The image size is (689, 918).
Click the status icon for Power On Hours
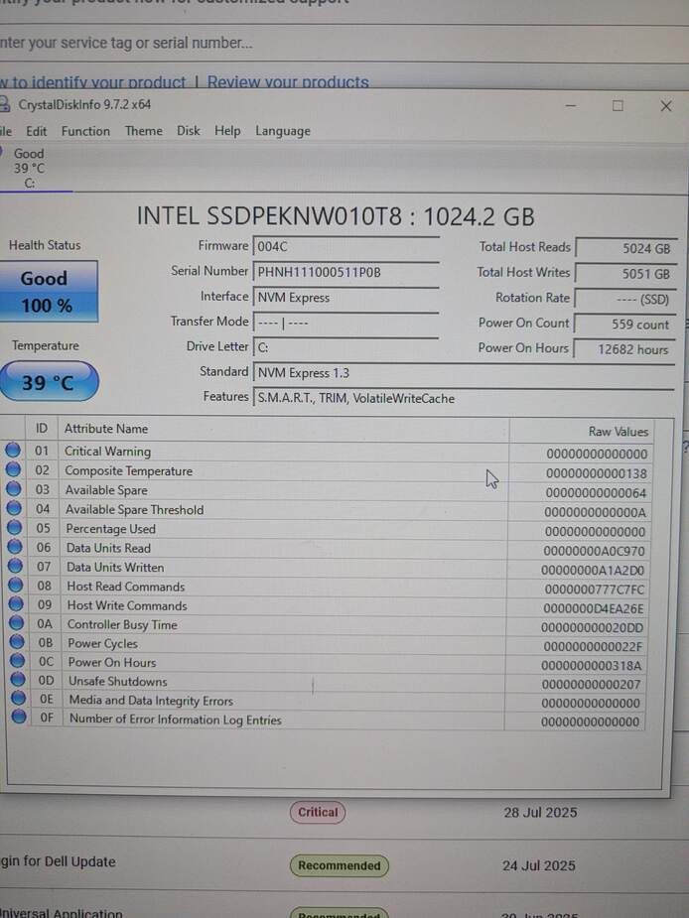tap(16, 662)
